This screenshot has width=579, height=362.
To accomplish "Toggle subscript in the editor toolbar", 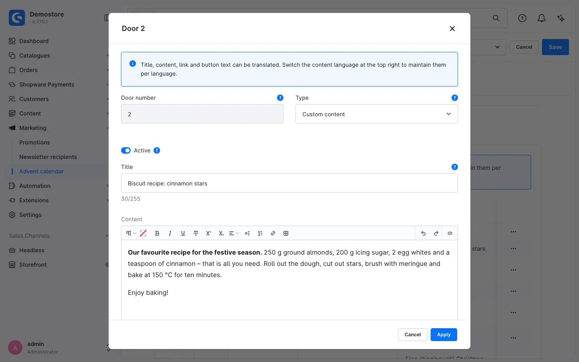I will pyautogui.click(x=221, y=233).
